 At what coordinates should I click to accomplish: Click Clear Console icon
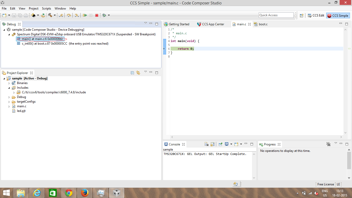[206, 144]
